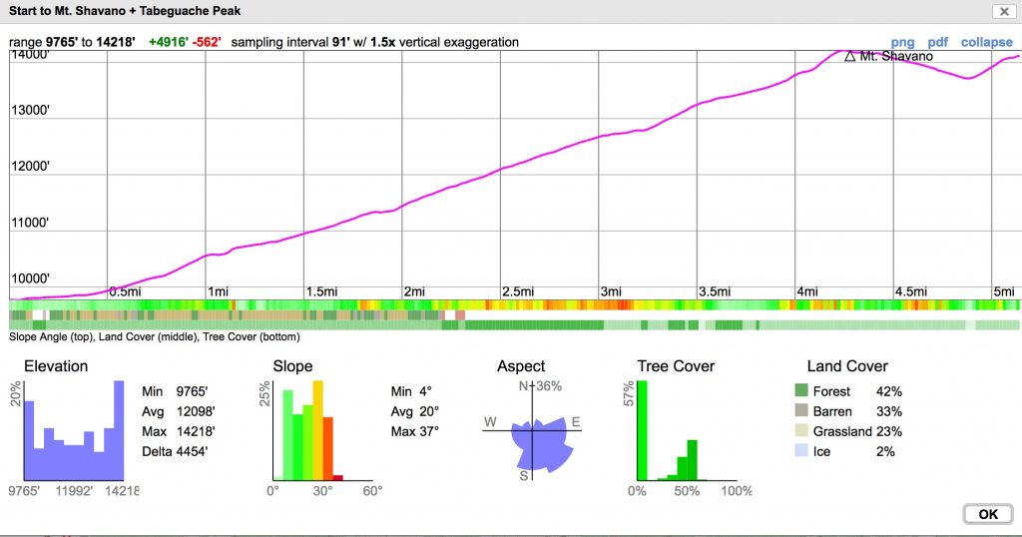Click the tree cover bottom strip

point(514,325)
